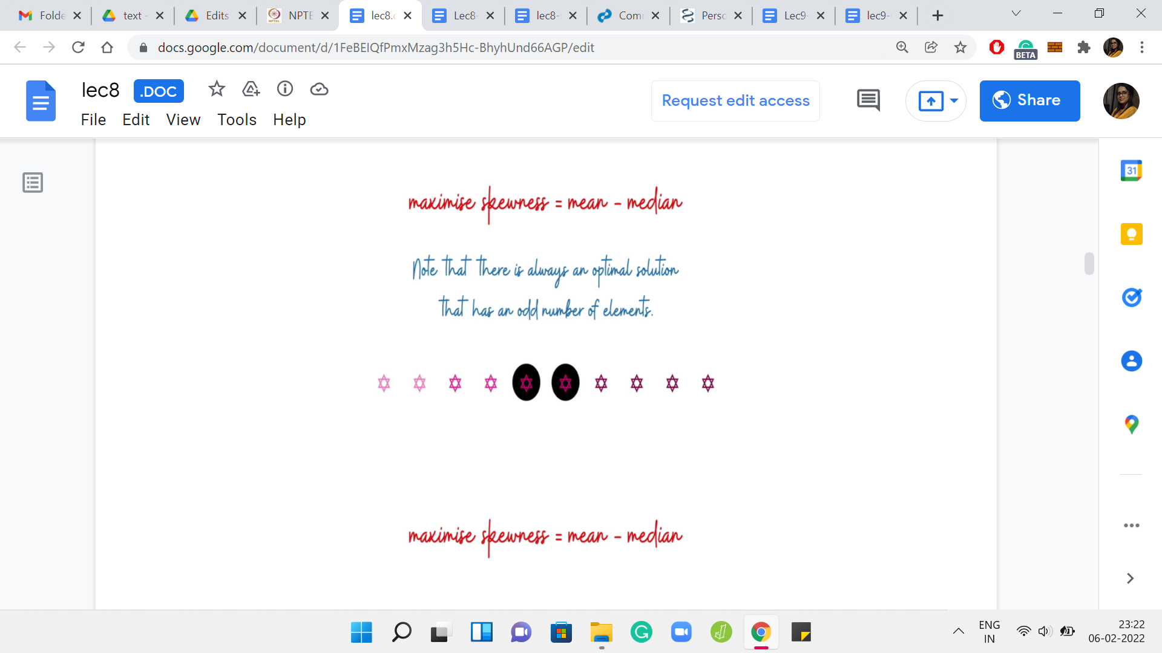
Task: Open Google Calendar side panel
Action: 1131,171
